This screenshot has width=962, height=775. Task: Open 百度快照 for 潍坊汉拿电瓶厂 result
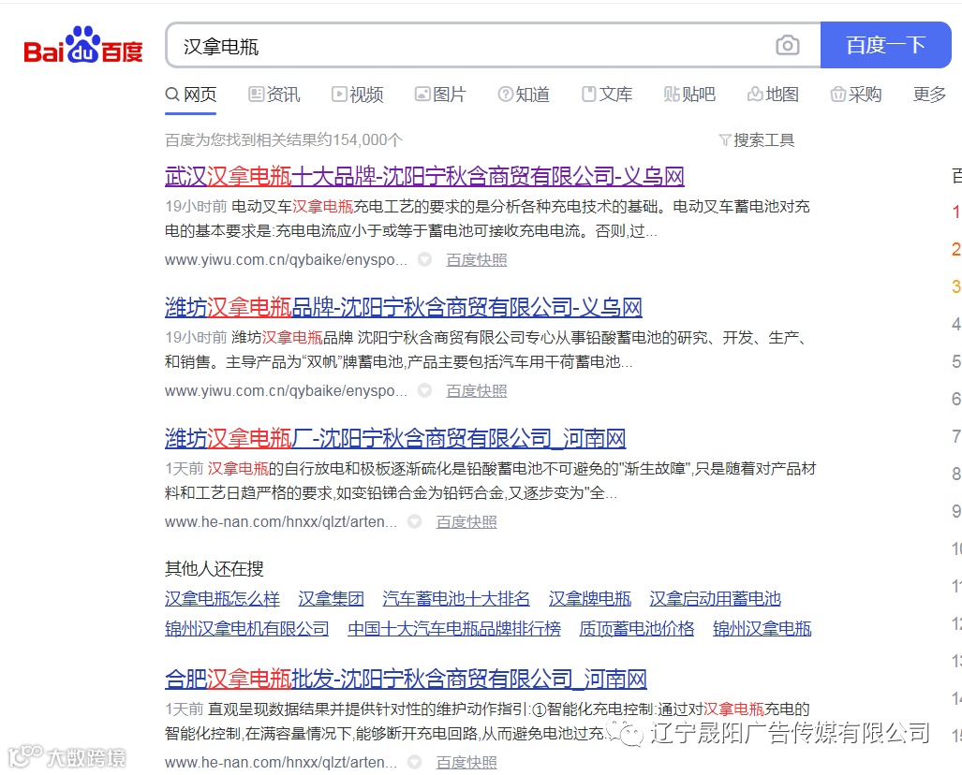(x=466, y=521)
